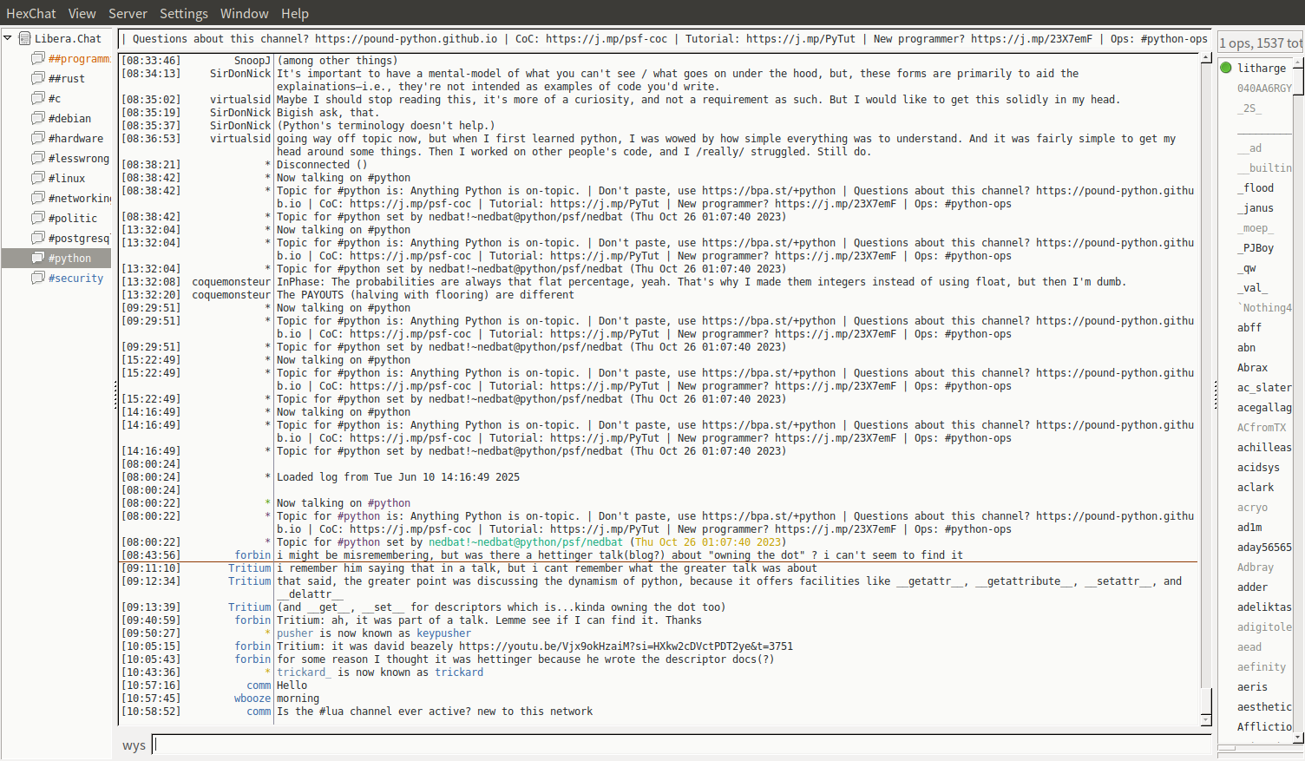Image resolution: width=1305 pixels, height=761 pixels.
Task: Open the Help menu
Action: click(x=295, y=14)
